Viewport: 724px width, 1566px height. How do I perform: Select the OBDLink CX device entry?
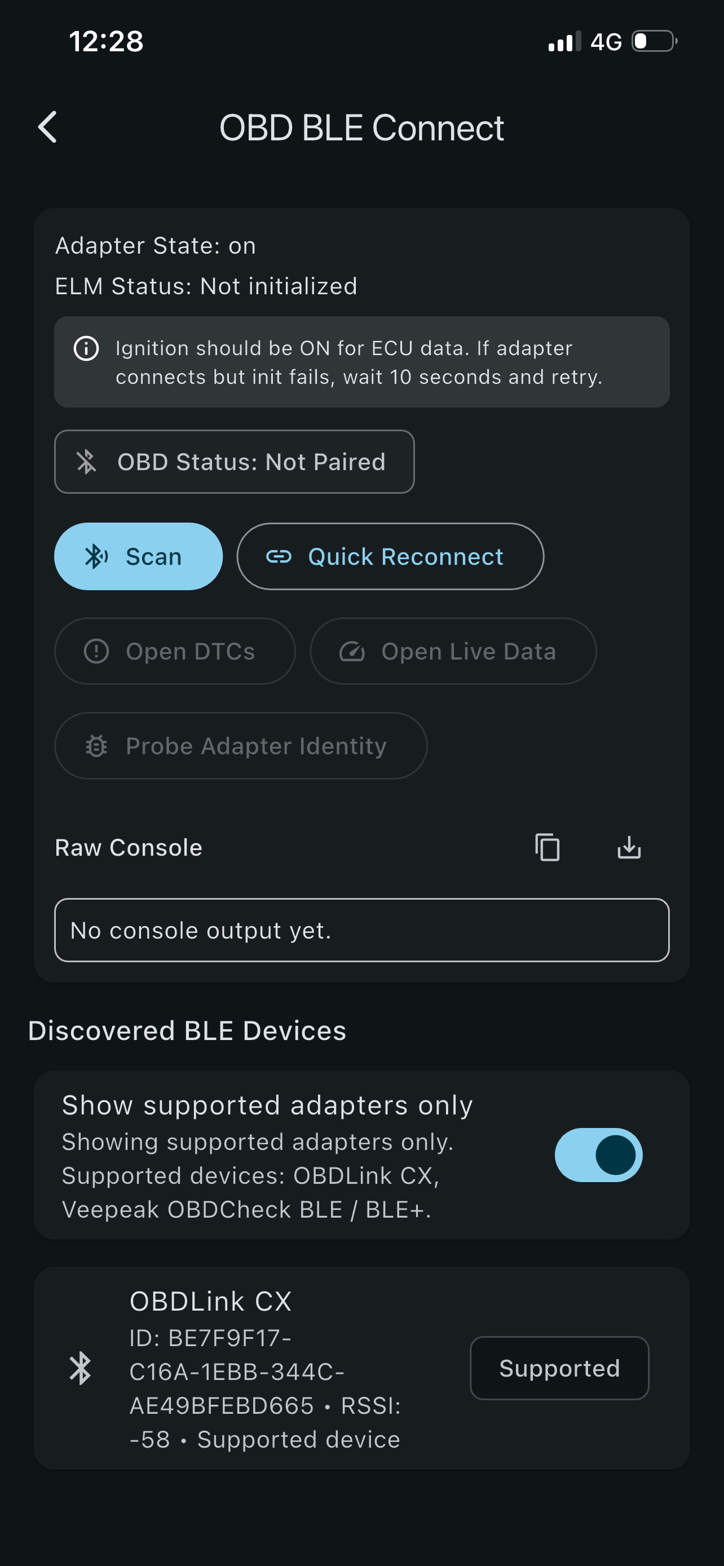pos(361,1368)
